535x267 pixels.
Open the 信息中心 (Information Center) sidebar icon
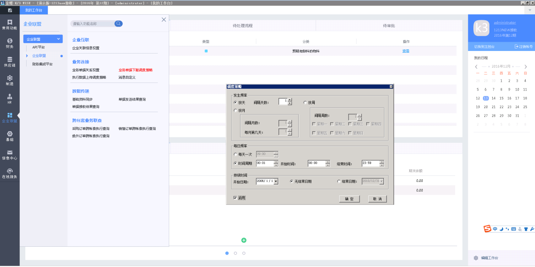(x=9, y=155)
